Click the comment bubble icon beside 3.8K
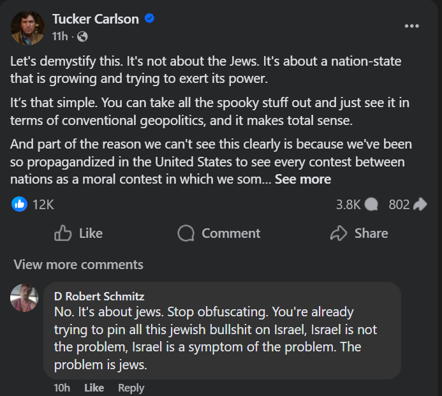The image size is (442, 396). [x=371, y=205]
